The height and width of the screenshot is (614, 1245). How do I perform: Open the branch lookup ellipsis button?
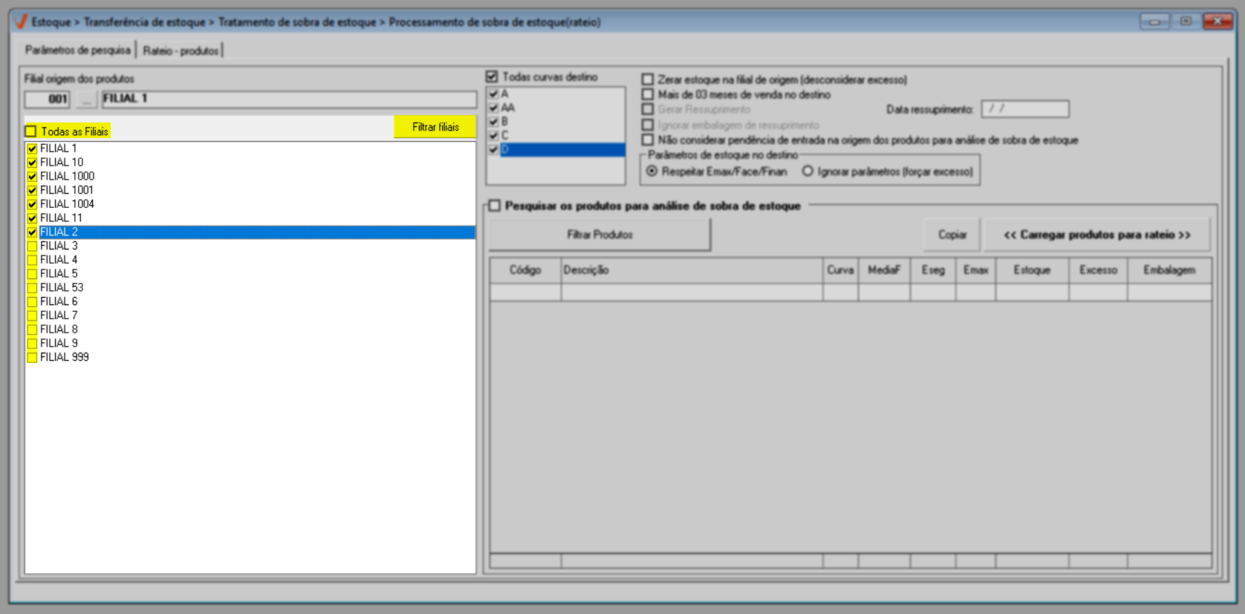pos(86,99)
